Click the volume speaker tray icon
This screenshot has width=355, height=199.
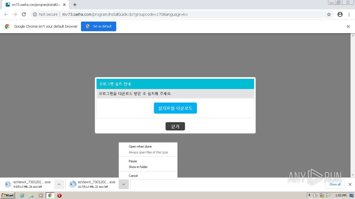[315, 195]
